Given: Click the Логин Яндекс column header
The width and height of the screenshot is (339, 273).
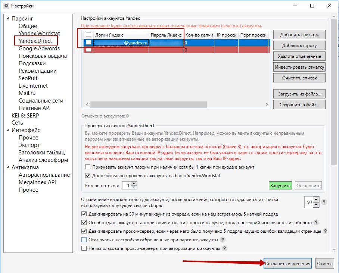Looking at the screenshot, I should (121, 35).
